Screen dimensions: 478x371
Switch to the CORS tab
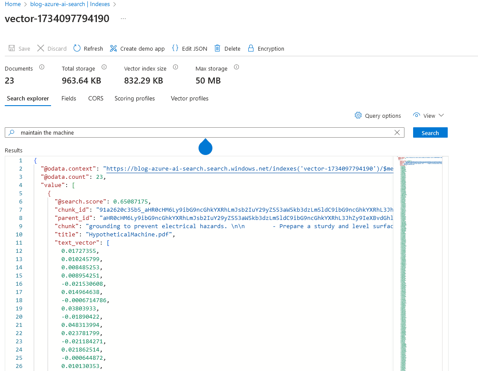coord(96,99)
